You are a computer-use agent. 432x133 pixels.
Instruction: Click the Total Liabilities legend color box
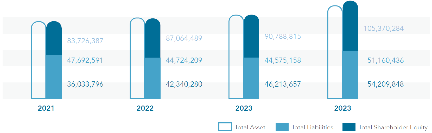pyautogui.click(x=282, y=127)
